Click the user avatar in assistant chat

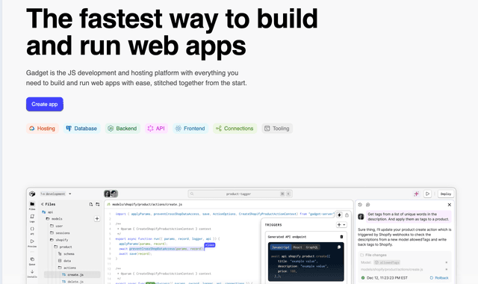(x=361, y=217)
